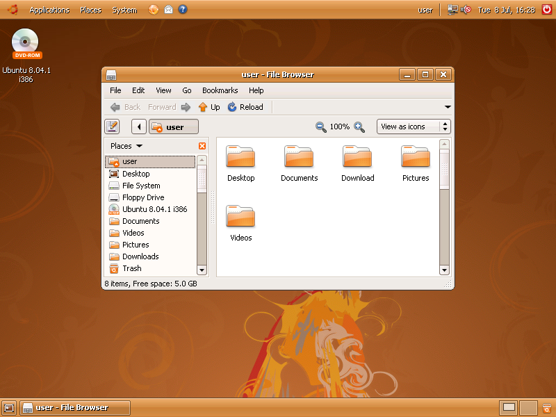Go Up one folder level
The height and width of the screenshot is (417, 556).
pyautogui.click(x=210, y=107)
